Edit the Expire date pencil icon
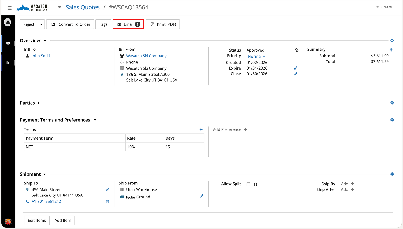The width and height of the screenshot is (403, 229). click(x=296, y=68)
